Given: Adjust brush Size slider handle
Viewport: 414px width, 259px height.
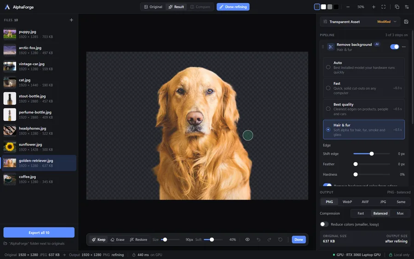Looking at the screenshot, I should pyautogui.click(x=165, y=240).
